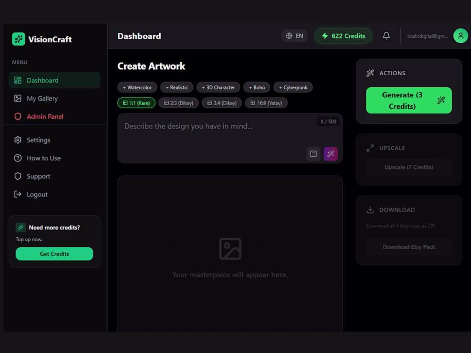471x353 pixels.
Task: Click the random dice prompt icon
Action: tap(313, 154)
